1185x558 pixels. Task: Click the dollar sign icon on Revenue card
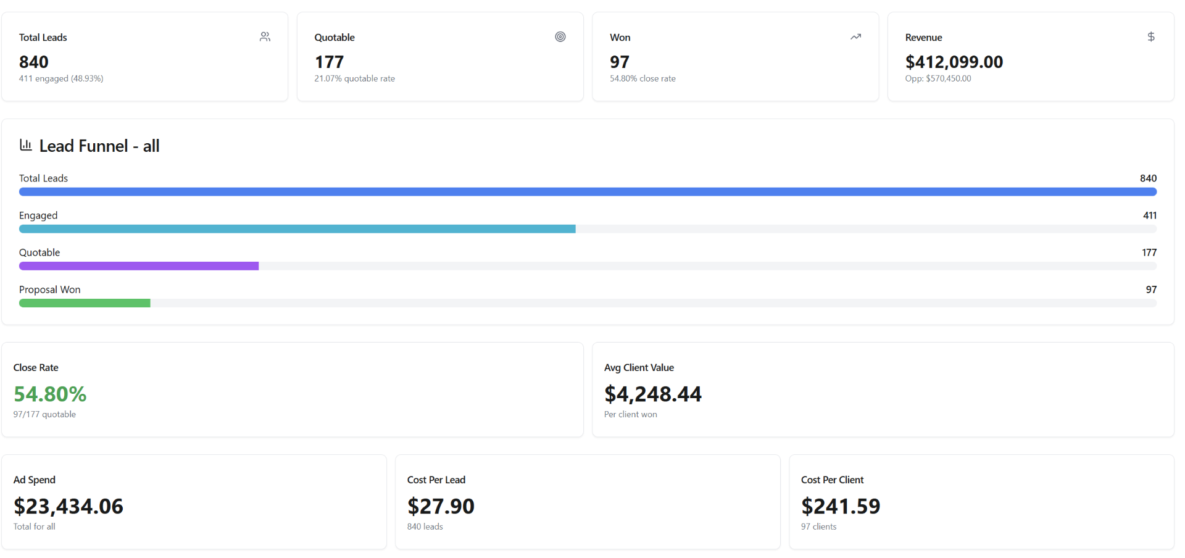[x=1150, y=36]
